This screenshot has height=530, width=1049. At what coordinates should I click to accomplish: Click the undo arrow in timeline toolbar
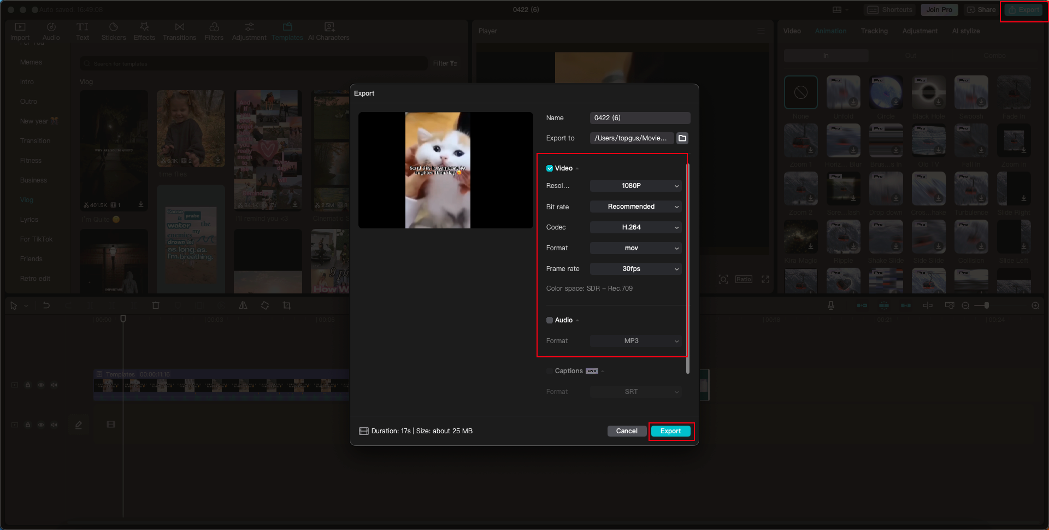click(x=46, y=305)
